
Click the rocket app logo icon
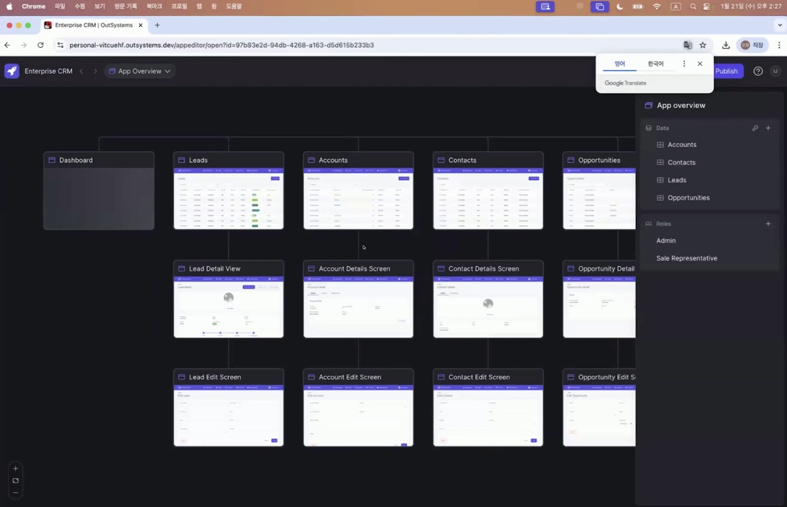(x=12, y=71)
